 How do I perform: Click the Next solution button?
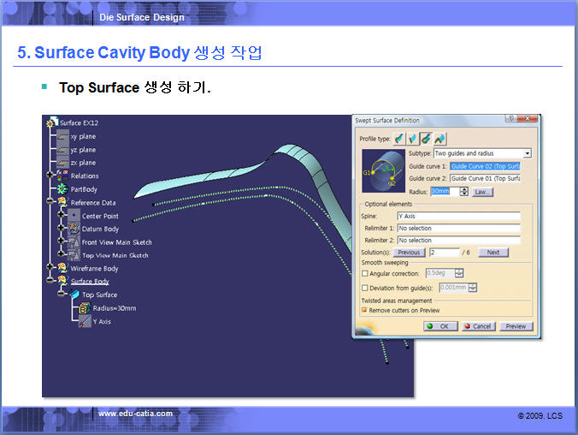[493, 253]
